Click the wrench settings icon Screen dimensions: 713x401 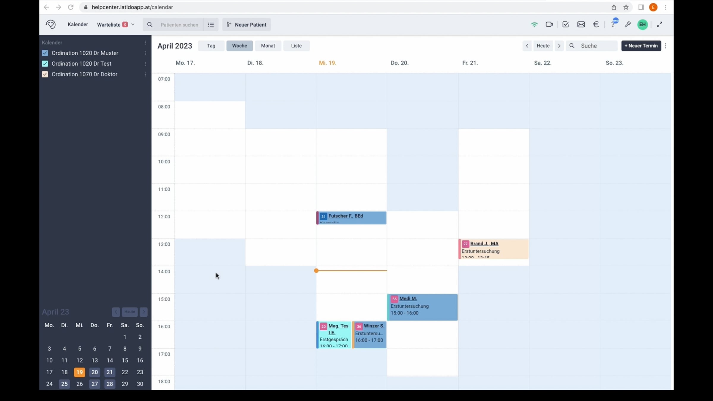(627, 24)
